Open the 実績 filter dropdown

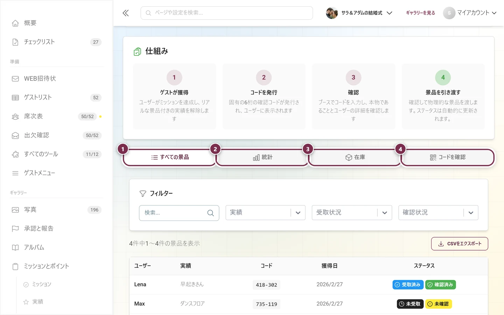[x=266, y=213]
